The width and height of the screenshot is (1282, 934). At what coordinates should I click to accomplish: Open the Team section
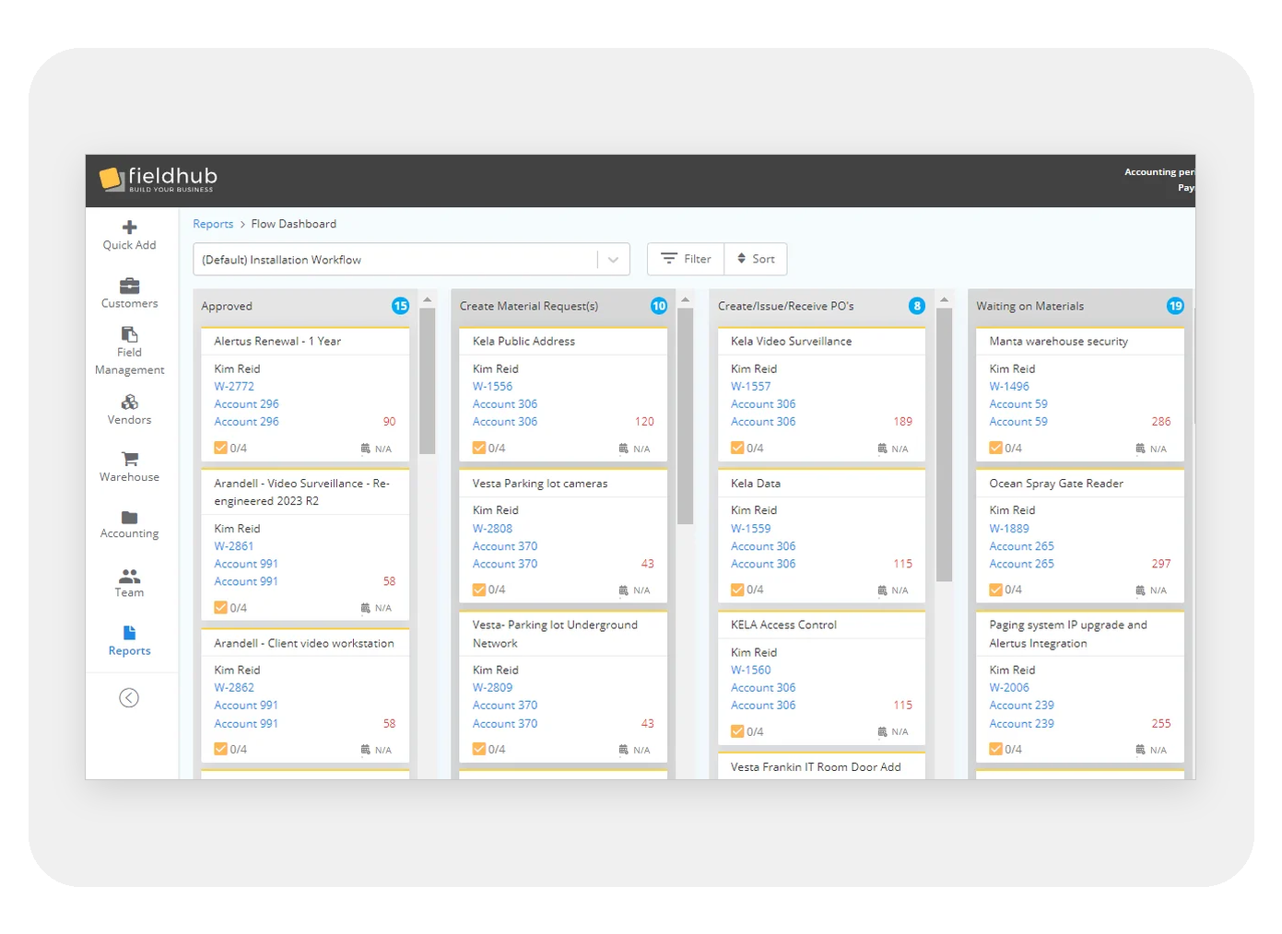coord(129,583)
